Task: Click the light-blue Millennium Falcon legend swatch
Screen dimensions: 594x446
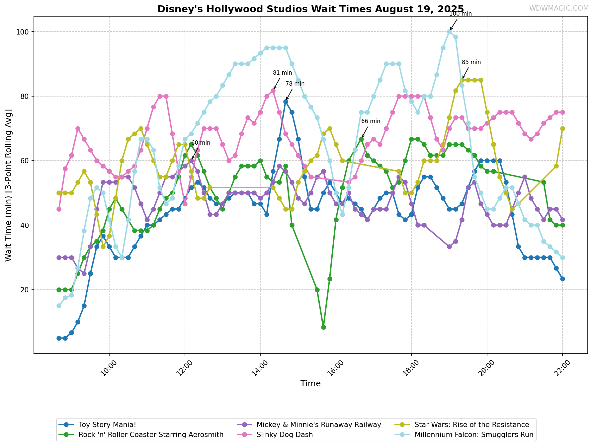Action: point(402,435)
